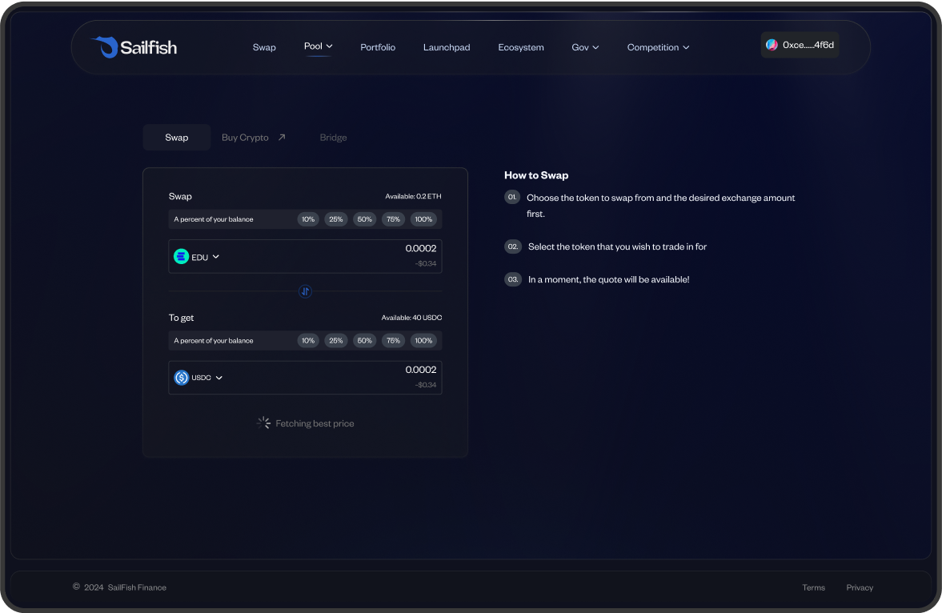Click the USDC token icon
The image size is (942, 613).
pyautogui.click(x=182, y=378)
